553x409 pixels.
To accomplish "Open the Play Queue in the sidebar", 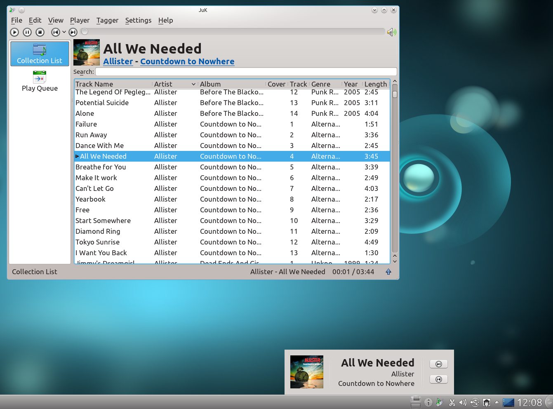I will pos(40,81).
